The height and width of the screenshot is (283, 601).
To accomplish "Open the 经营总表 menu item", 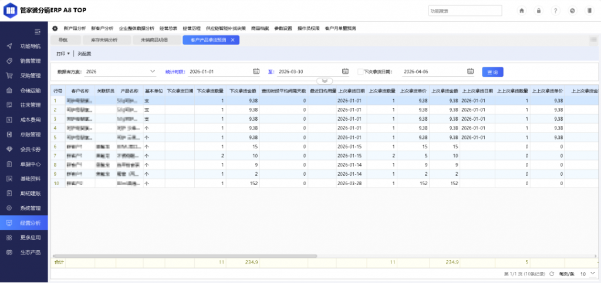I will 168,28.
